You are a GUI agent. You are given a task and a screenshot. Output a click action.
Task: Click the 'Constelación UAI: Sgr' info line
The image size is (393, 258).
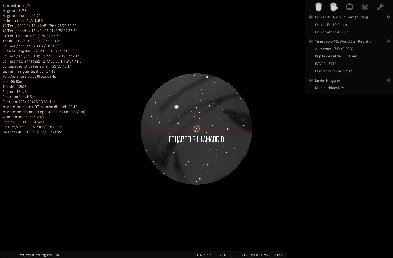pyautogui.click(x=19, y=97)
